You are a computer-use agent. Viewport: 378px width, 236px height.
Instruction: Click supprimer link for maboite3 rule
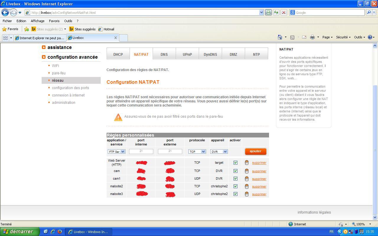coord(259,194)
